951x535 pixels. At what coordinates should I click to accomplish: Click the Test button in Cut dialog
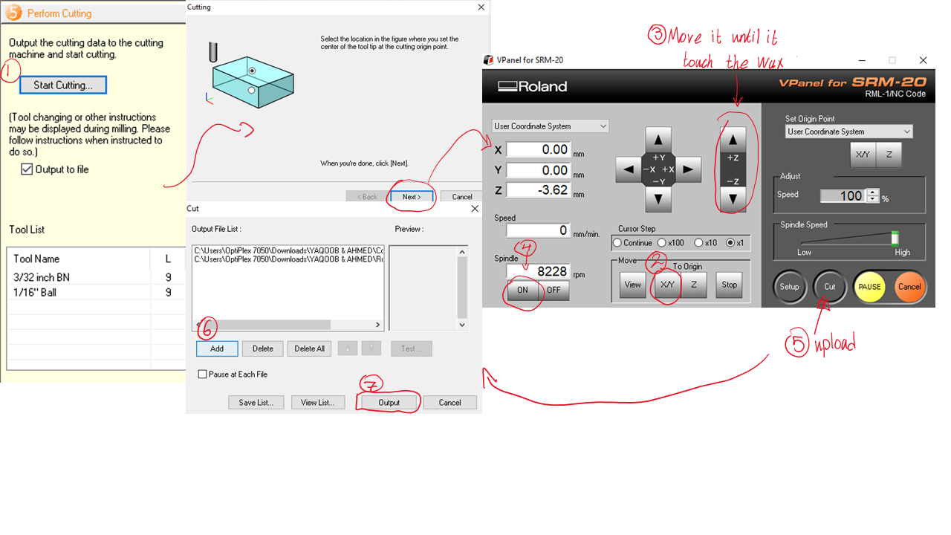tap(412, 348)
